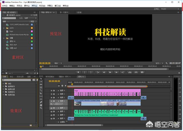Screen dimensions: 183x131
Task: Expand the audio bin folder
Action: tap(4, 28)
